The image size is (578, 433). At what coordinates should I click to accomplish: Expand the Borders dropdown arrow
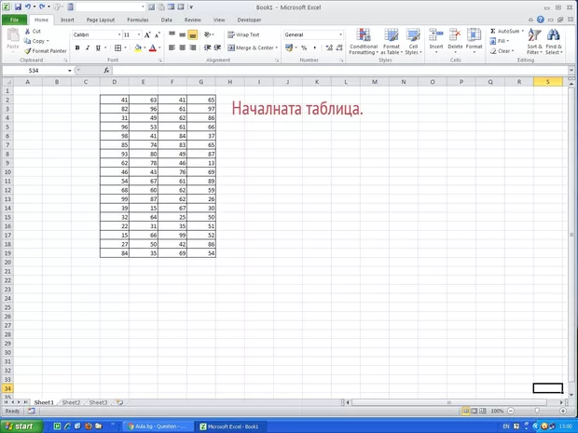pos(125,47)
